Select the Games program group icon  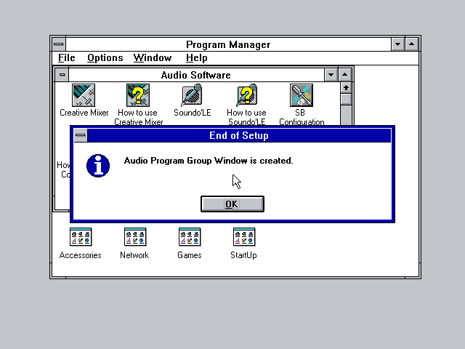tap(190, 237)
